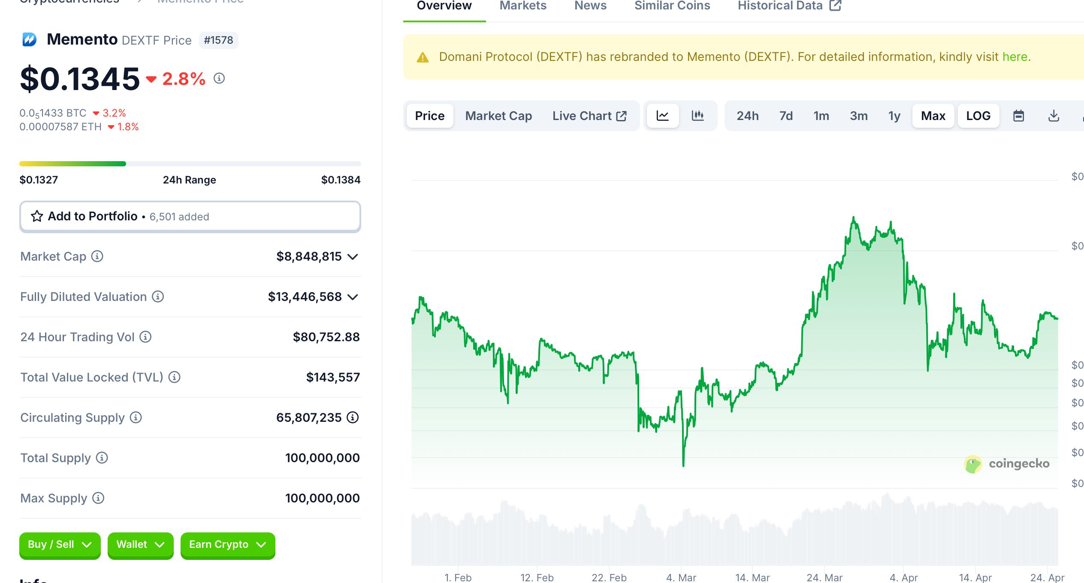Click the Fully Diluted Valuation info icon

click(x=158, y=297)
